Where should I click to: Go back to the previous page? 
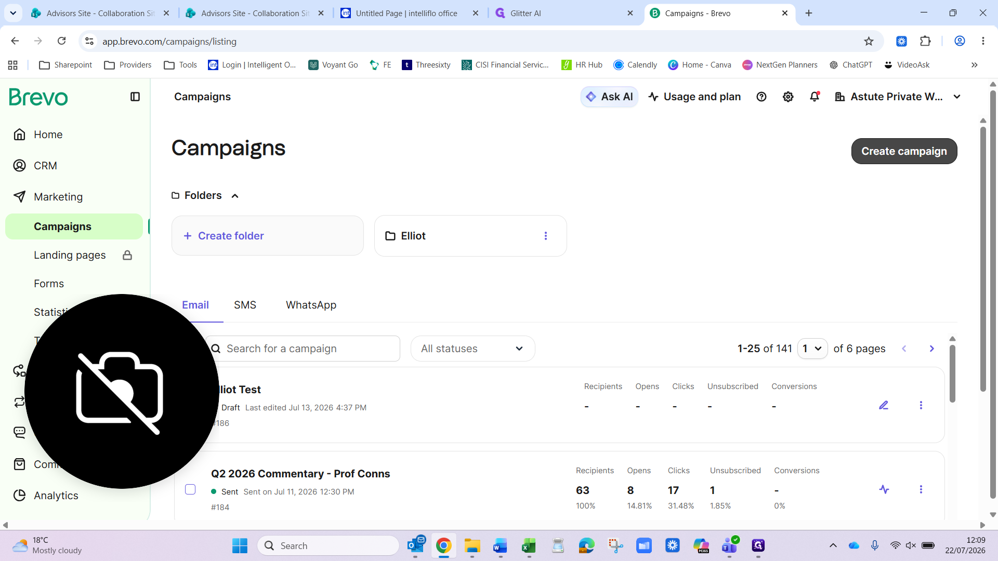tap(15, 41)
